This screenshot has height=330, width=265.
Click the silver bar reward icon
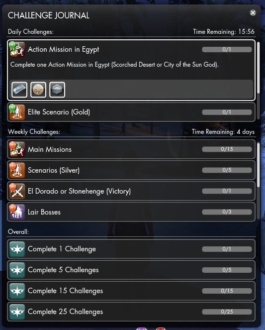[x=19, y=90]
